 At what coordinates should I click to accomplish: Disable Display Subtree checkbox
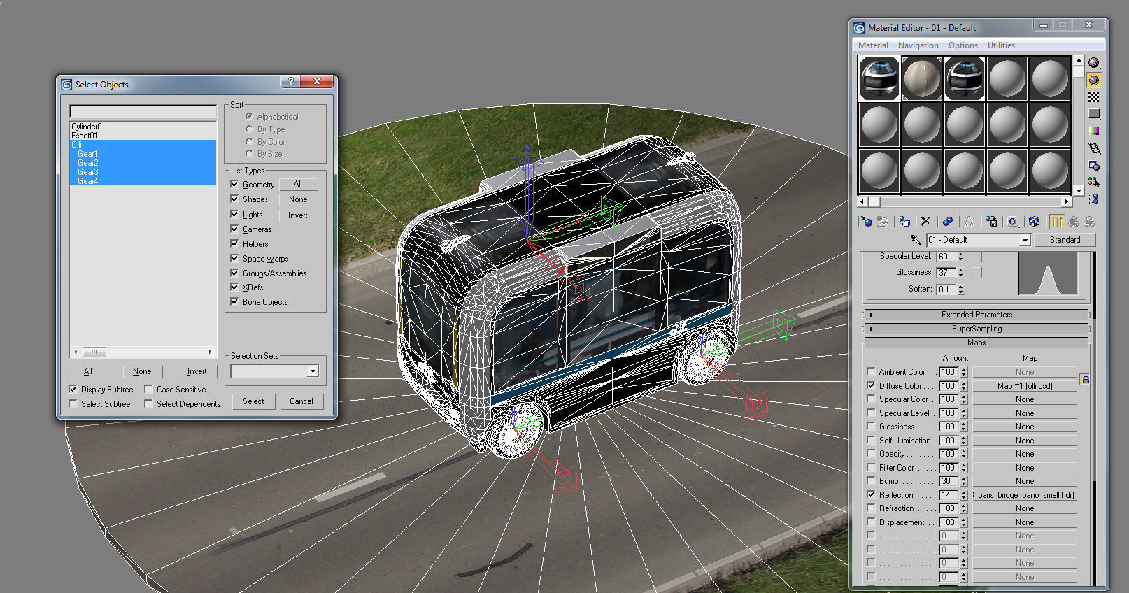pyautogui.click(x=73, y=390)
